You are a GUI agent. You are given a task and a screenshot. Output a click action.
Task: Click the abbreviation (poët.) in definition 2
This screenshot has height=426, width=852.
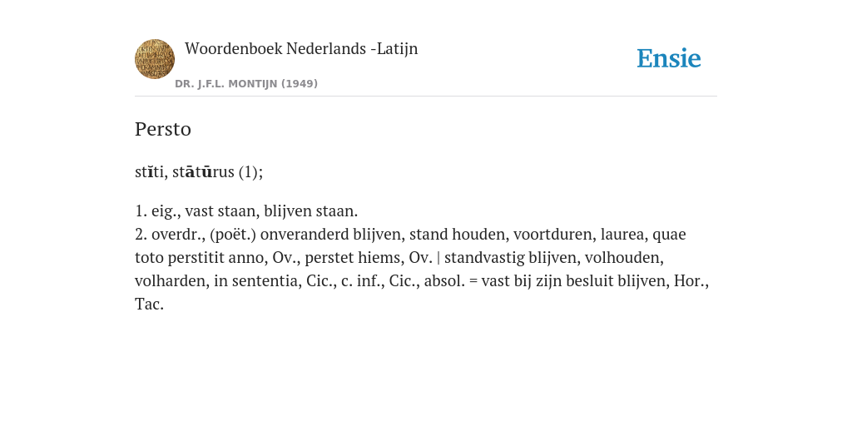pyautogui.click(x=233, y=234)
